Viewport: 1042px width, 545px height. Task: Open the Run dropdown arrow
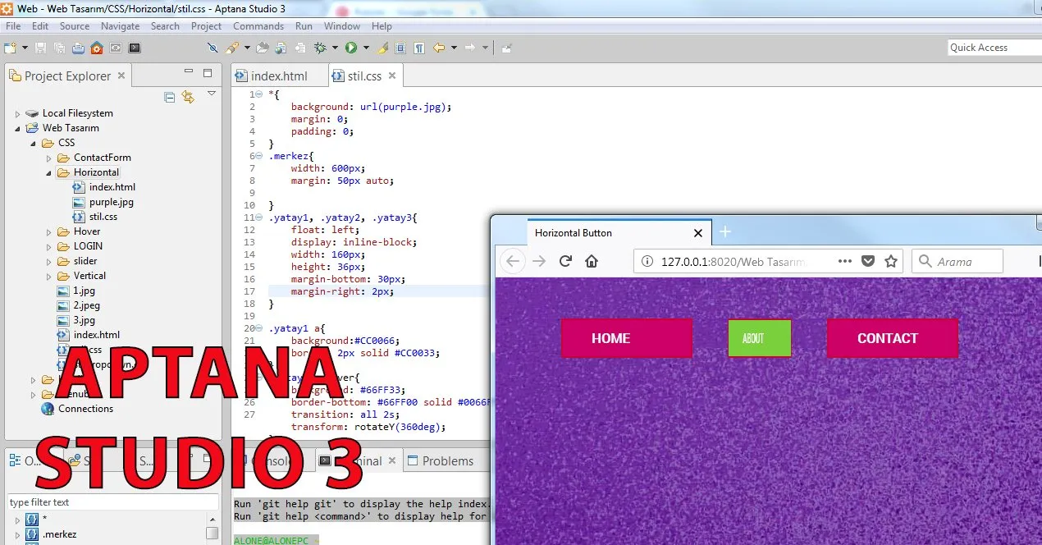pos(366,48)
